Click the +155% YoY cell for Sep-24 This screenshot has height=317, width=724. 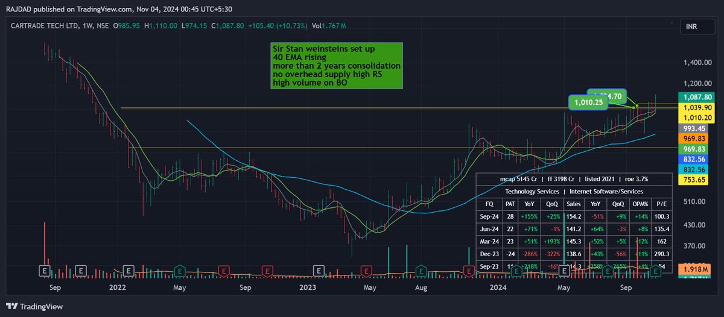(530, 215)
